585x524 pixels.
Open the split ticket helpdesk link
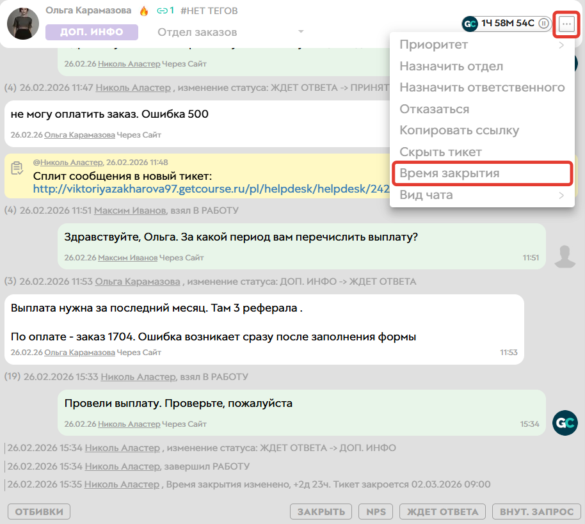click(x=211, y=189)
